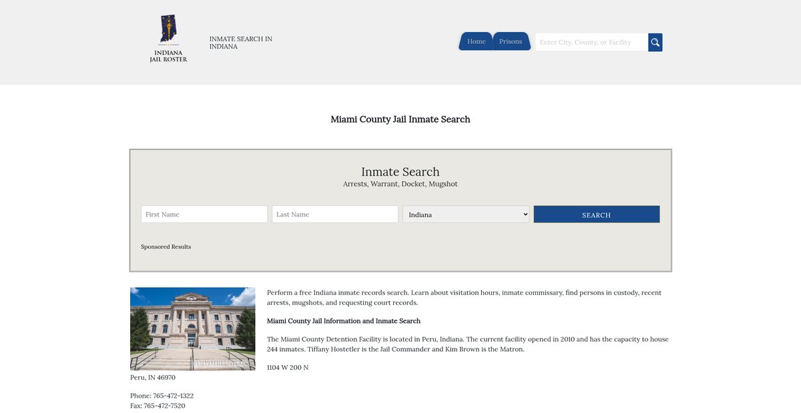Viewport: 801px width, 413px height.
Task: Go to the Prisons tab
Action: pos(511,41)
